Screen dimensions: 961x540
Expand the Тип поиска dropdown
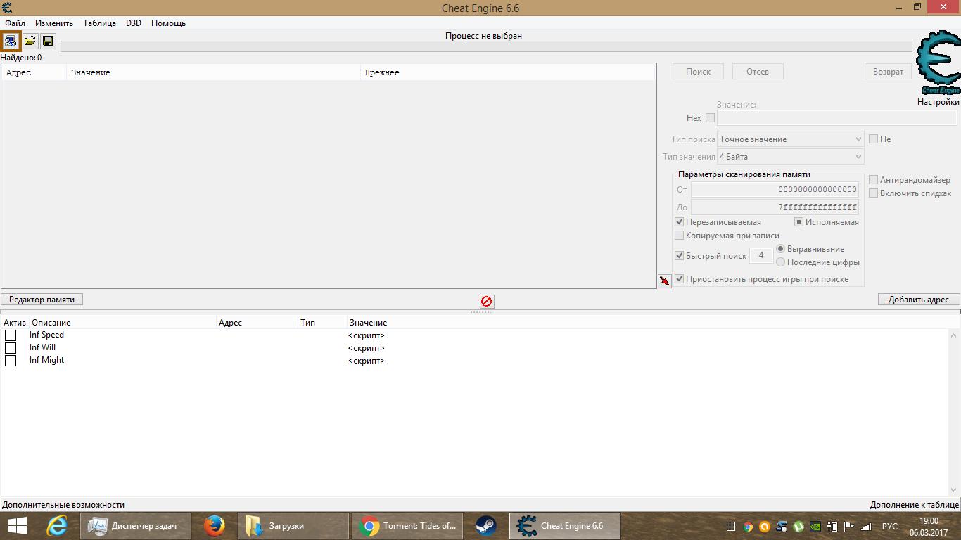coord(790,139)
